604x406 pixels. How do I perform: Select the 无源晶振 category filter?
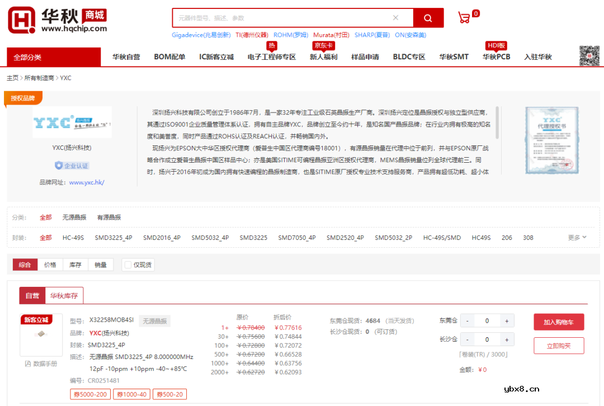click(x=74, y=218)
